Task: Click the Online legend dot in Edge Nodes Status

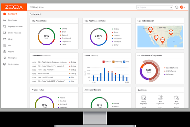Action: (x=61, y=29)
